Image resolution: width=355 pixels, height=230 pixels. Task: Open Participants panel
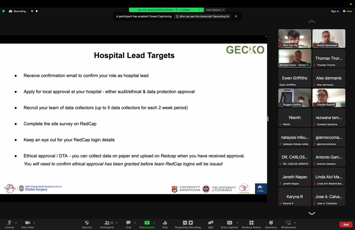[107, 224]
